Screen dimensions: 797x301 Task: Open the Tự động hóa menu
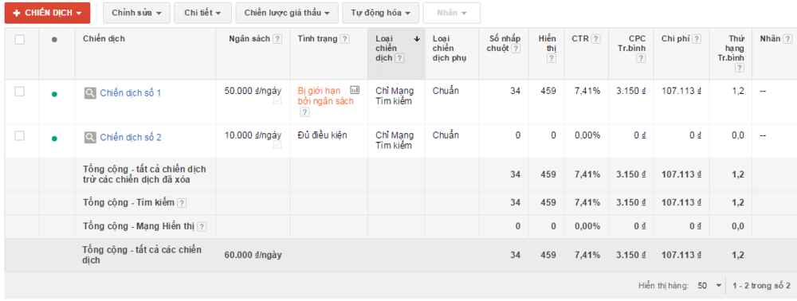click(x=381, y=13)
